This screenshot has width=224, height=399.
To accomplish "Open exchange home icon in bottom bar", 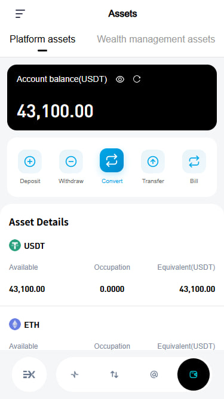I will coord(29,374).
